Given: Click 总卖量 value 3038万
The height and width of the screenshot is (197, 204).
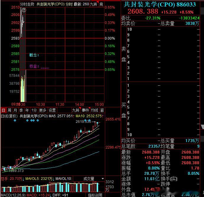Looking at the screenshot, I should tap(192, 24).
